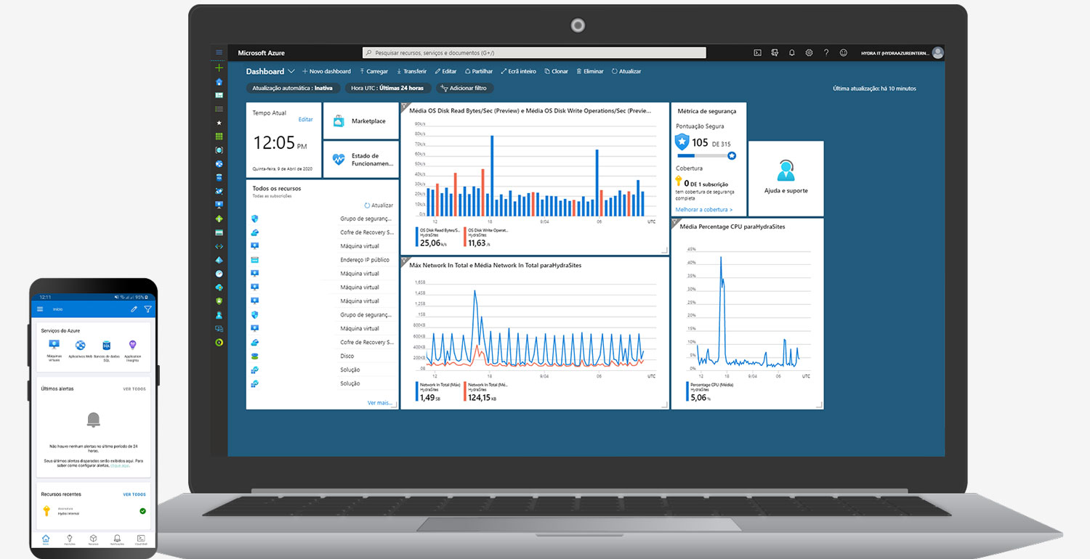
Task: Tap VER TODOS beside Últimos alertas
Action: (134, 388)
